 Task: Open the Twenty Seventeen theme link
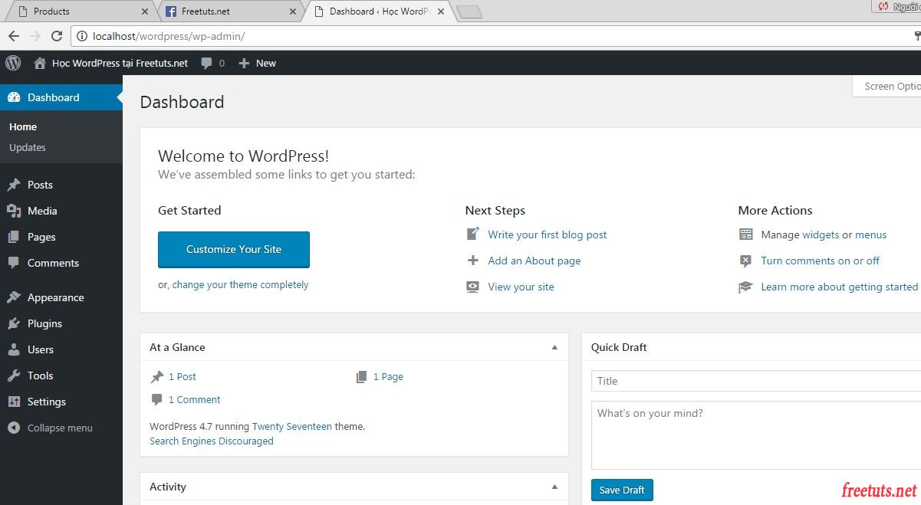click(292, 426)
